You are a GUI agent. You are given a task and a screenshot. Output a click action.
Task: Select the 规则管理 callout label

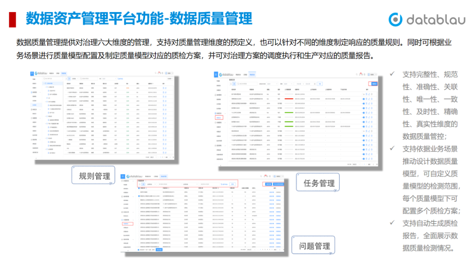94,176
